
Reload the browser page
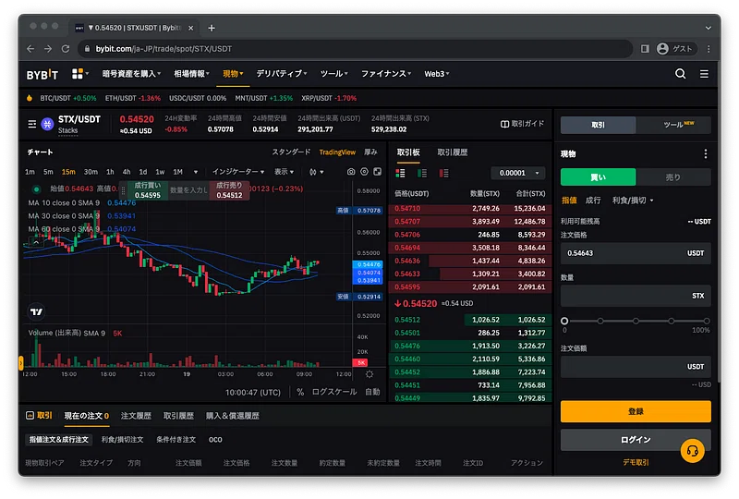(66, 49)
